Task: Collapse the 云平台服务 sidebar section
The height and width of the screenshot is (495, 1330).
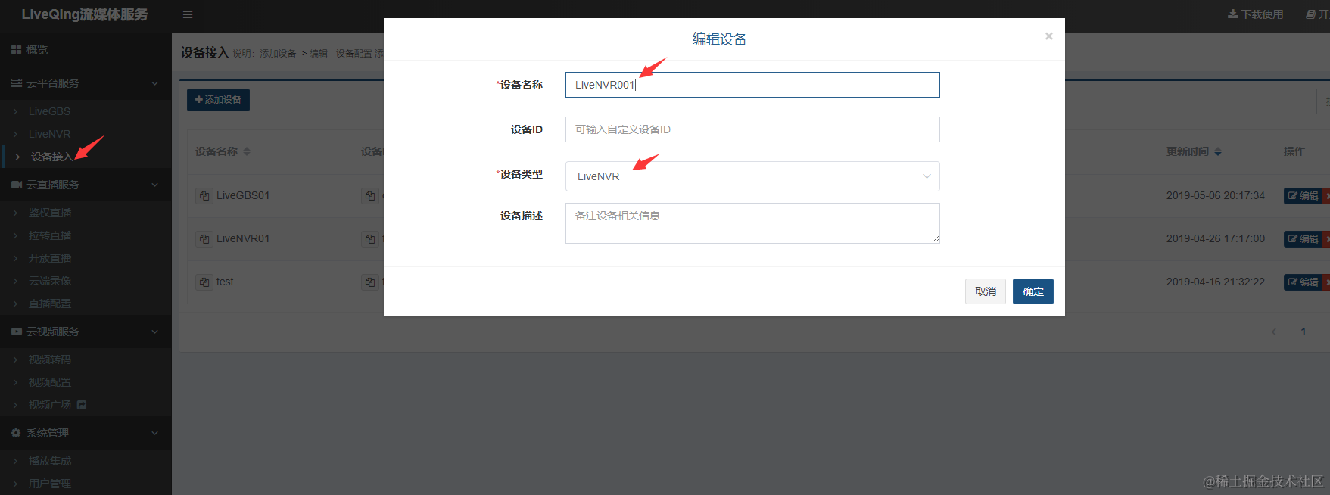Action: (86, 83)
